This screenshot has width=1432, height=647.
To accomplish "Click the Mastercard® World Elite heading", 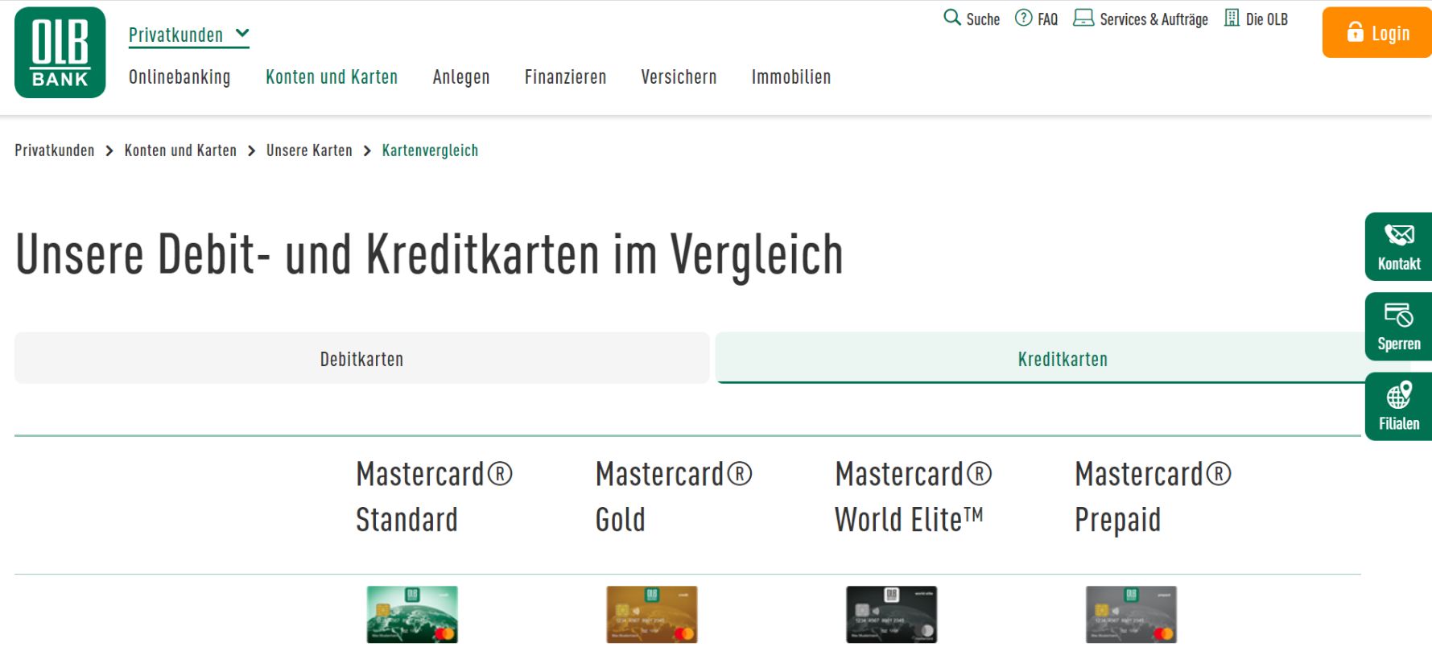I will 914,497.
